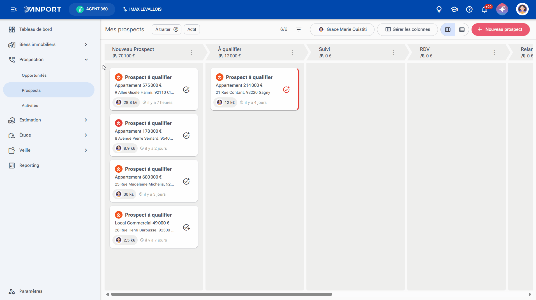Open the 25 Rue Madeleine Michelis prospect card
Image resolution: width=536 pixels, height=300 pixels.
coord(154,181)
